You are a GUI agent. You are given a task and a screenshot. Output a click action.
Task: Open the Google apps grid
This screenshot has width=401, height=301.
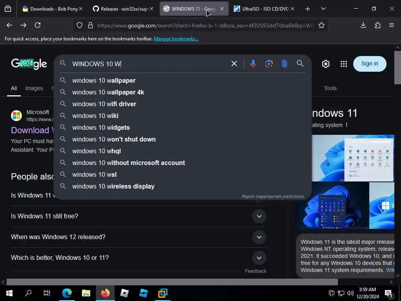coord(344,64)
